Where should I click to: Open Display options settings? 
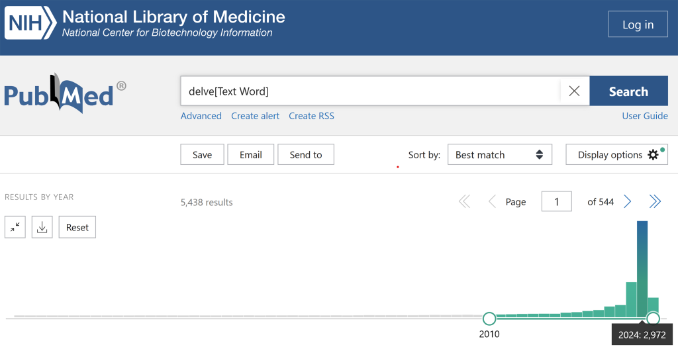click(616, 155)
